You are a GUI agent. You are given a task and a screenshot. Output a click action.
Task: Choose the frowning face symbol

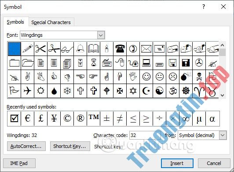173,77
